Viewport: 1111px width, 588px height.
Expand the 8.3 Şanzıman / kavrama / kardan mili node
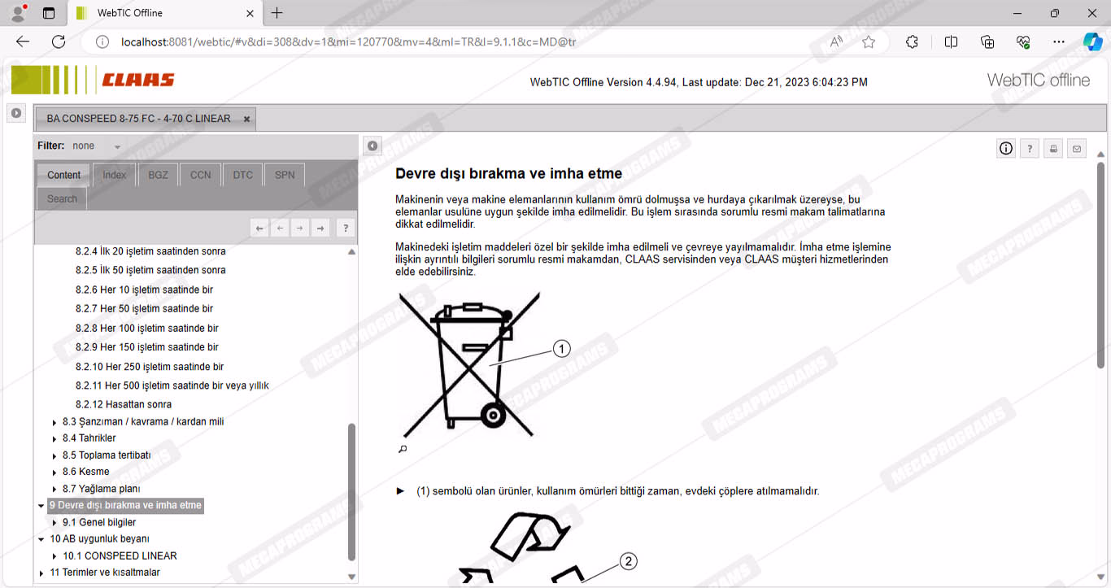54,422
